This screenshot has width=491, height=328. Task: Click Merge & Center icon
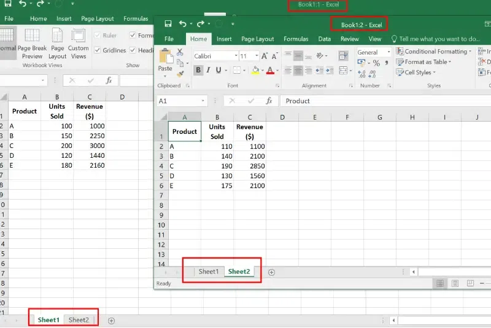coord(343,71)
